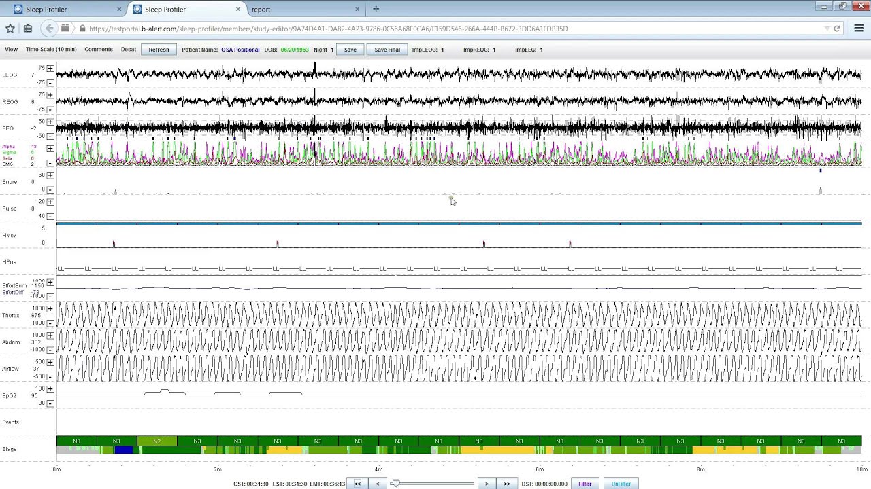Click the Save Final button
Image resolution: width=871 pixels, height=489 pixels.
pos(387,50)
